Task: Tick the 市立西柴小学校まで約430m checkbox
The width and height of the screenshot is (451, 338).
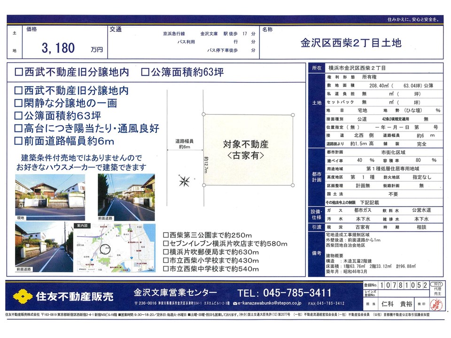Action: (165, 260)
